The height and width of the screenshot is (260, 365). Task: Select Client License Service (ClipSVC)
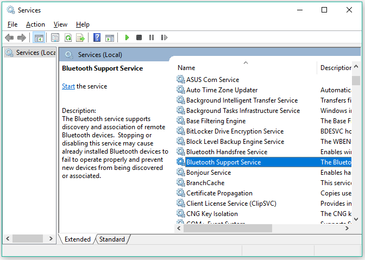263,204
